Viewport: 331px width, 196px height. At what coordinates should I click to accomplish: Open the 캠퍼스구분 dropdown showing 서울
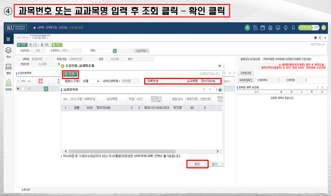pos(91,81)
